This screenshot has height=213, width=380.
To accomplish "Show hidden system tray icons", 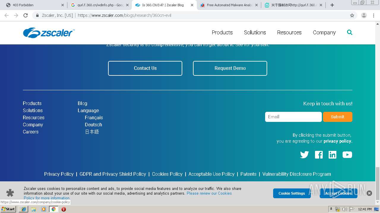I will [331, 209].
